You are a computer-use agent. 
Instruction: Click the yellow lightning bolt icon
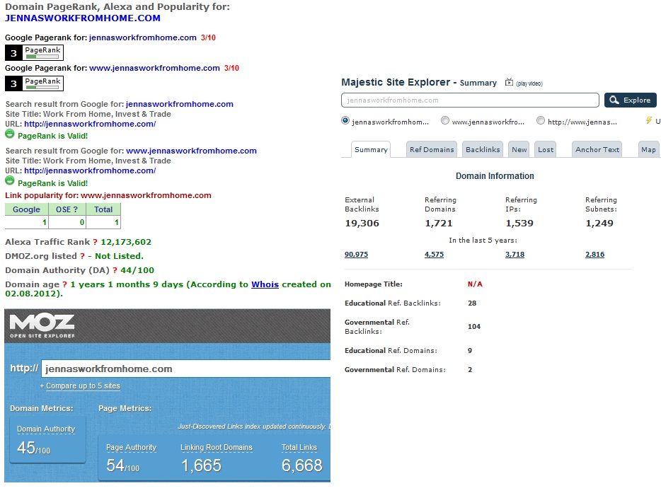point(649,121)
